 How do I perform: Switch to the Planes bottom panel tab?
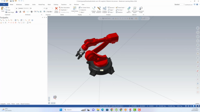[13, 104]
